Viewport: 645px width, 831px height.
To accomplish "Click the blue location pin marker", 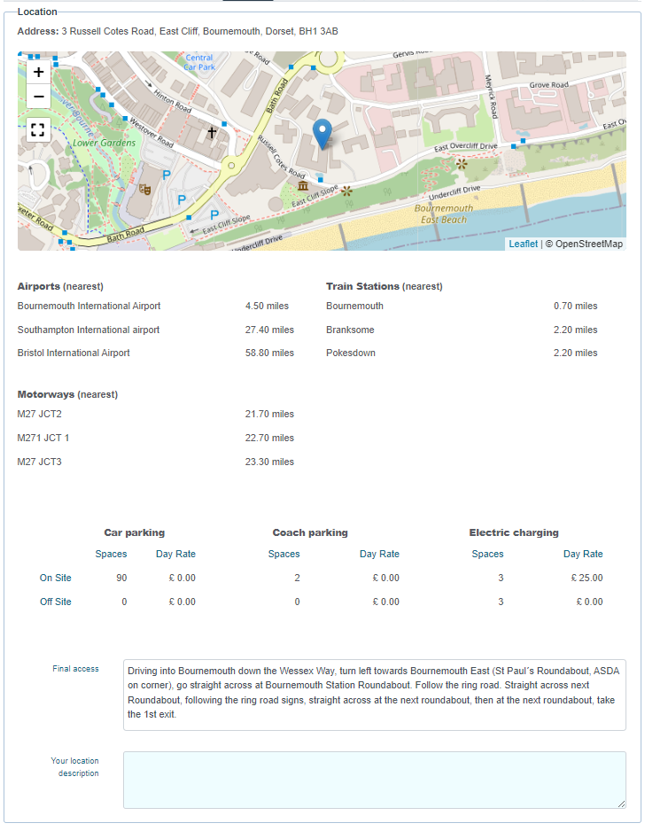I will click(322, 134).
